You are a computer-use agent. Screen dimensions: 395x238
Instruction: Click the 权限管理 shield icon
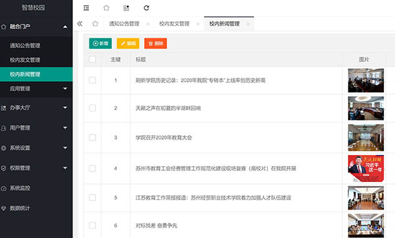3,168
